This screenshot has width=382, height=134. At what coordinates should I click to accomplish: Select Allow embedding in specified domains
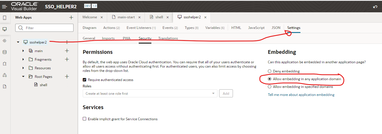269,87
